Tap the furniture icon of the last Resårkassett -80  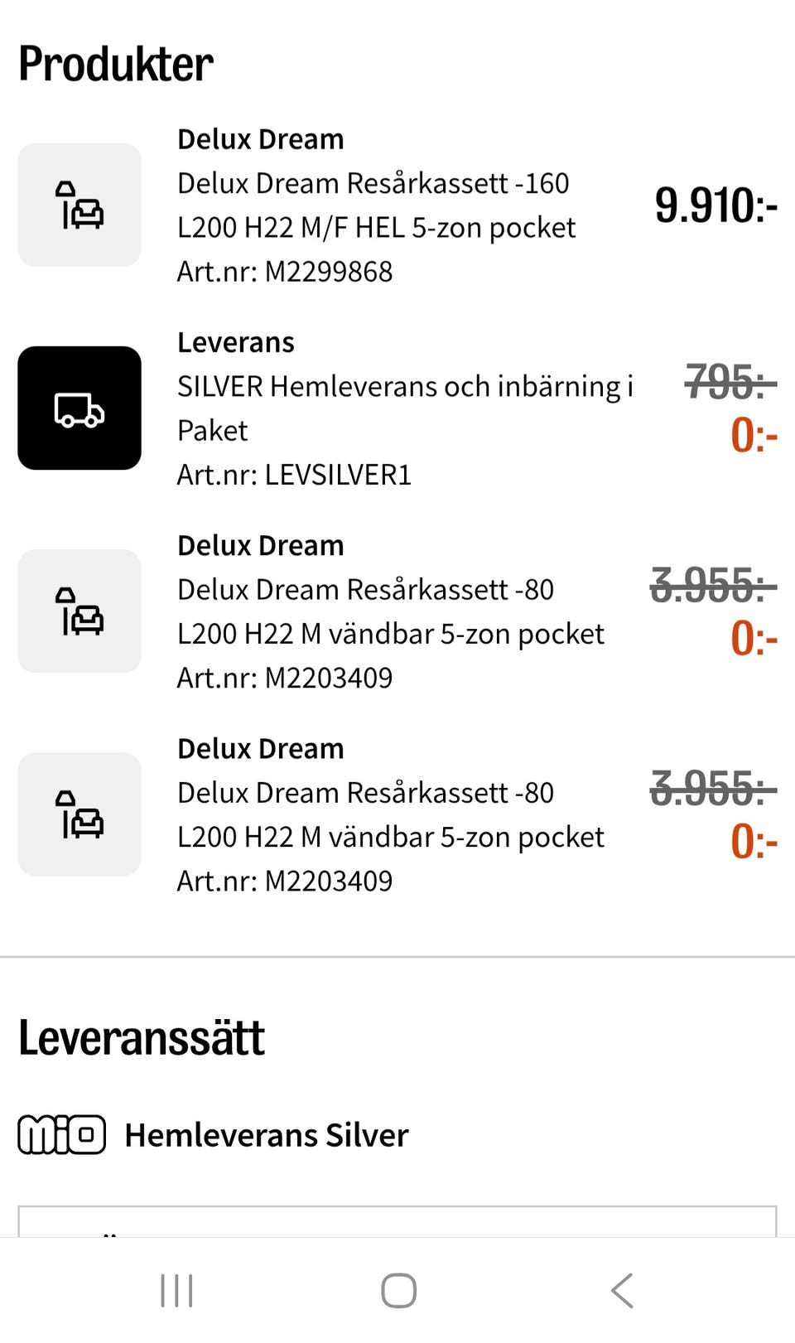coord(79,814)
